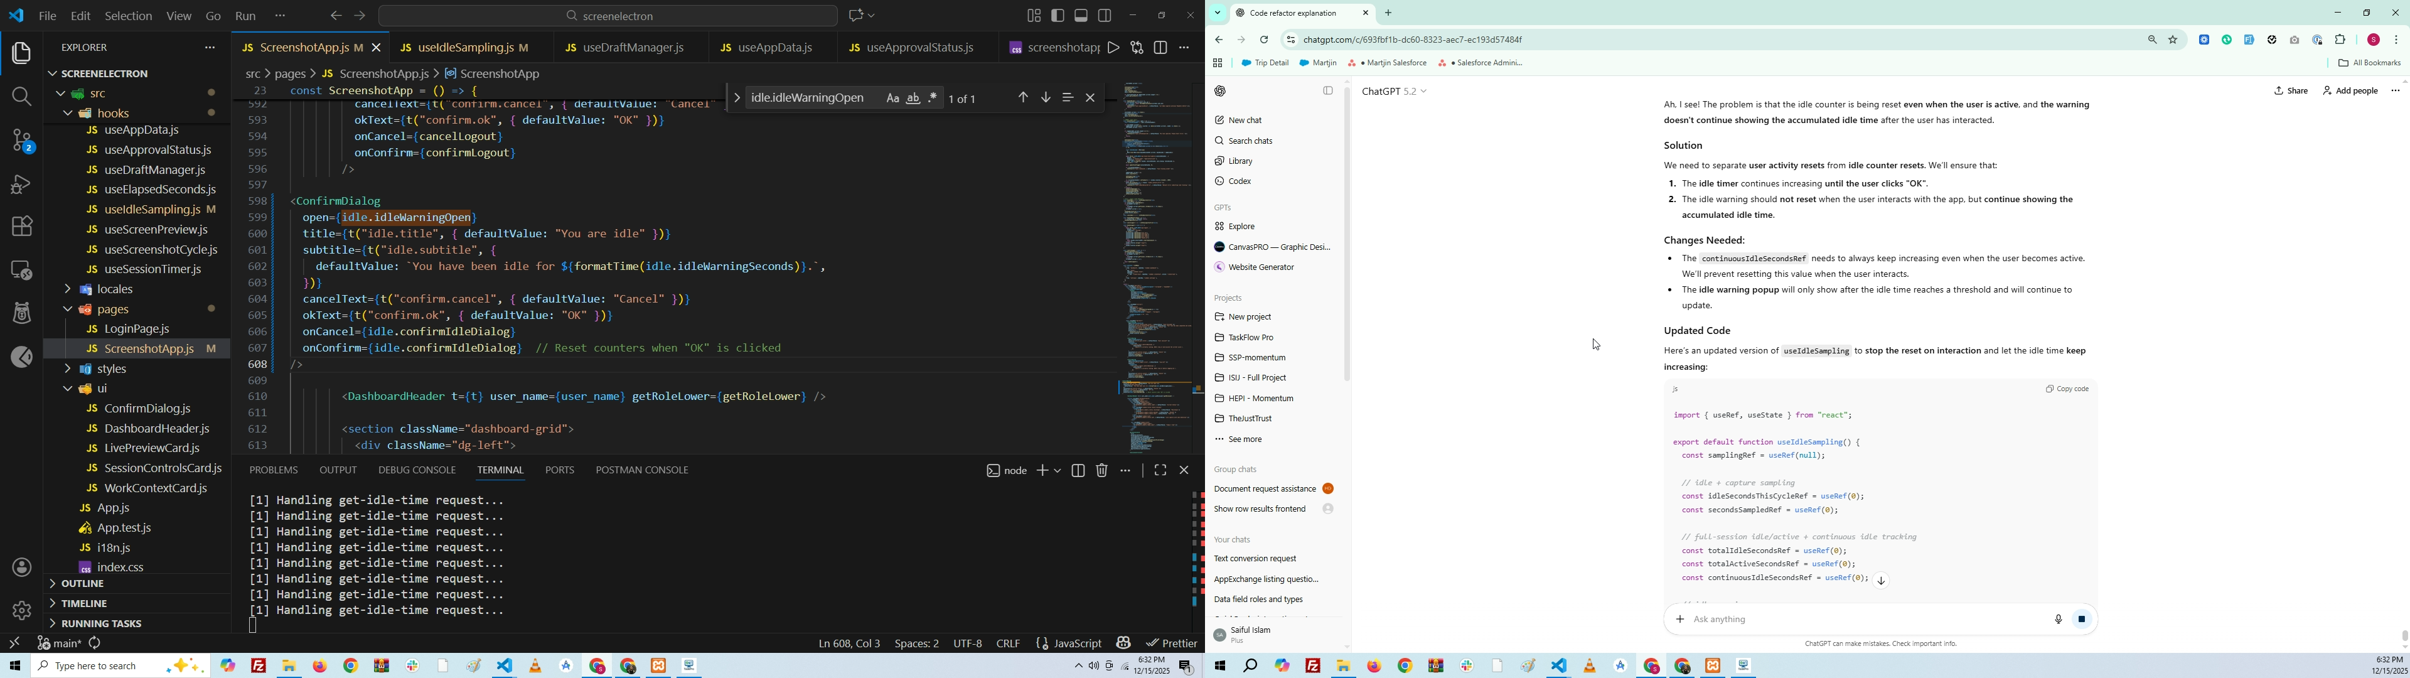Open the ChatGPT 5.2 model dropdown
Screen dimensions: 2410x678
pyautogui.click(x=1394, y=92)
